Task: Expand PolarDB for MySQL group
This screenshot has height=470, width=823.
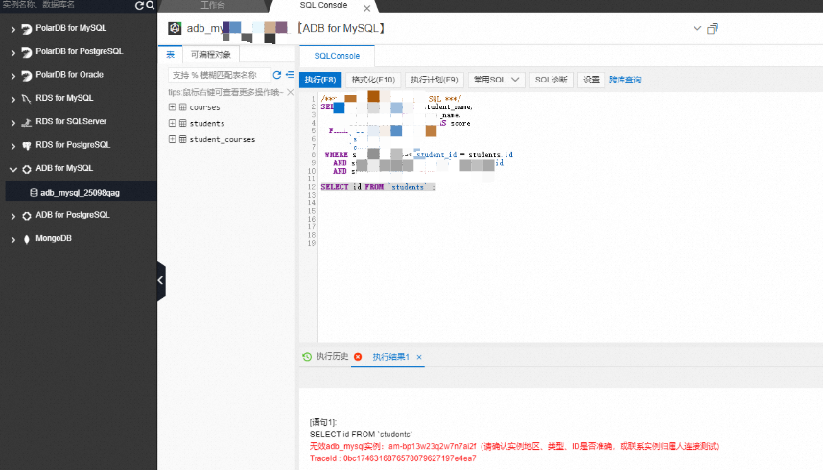Action: click(x=13, y=30)
